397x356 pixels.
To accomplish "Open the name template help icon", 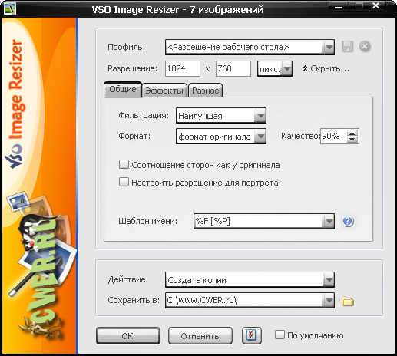I will tap(348, 221).
